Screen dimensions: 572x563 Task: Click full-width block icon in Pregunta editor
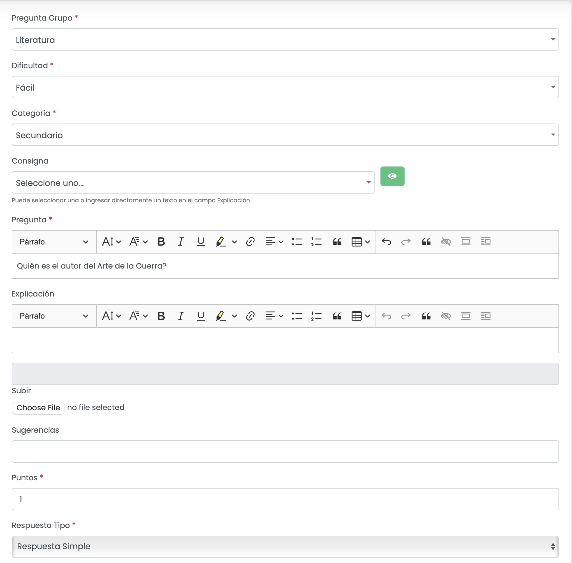click(x=465, y=242)
